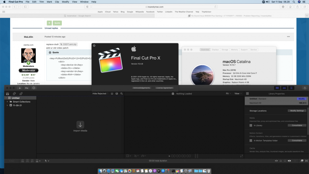Click connect clip to primary storyline icon
Image resolution: width=309 pixels, height=174 pixels.
[x=23, y=161]
